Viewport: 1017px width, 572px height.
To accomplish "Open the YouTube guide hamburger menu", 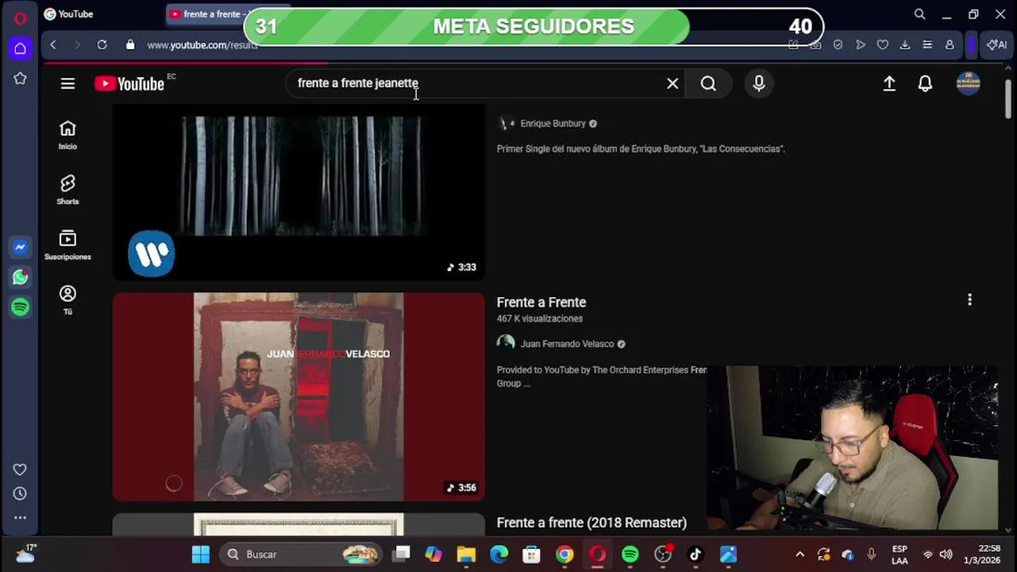I will (x=67, y=83).
